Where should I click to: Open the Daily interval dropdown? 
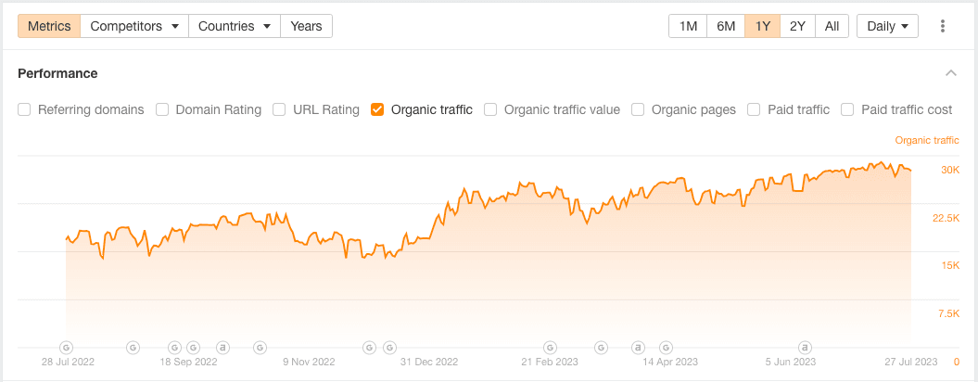click(x=887, y=26)
